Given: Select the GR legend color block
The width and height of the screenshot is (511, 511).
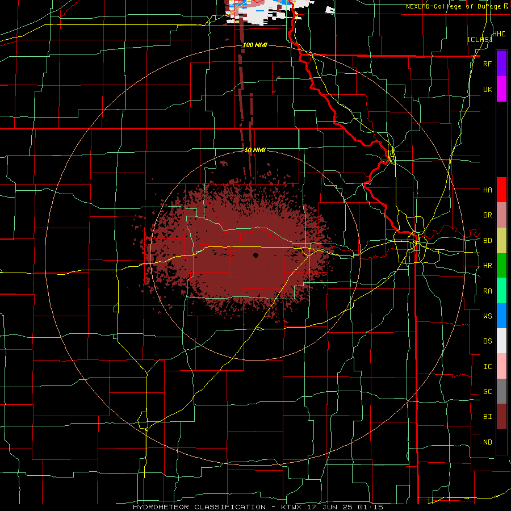Looking at the screenshot, I should click(x=501, y=215).
